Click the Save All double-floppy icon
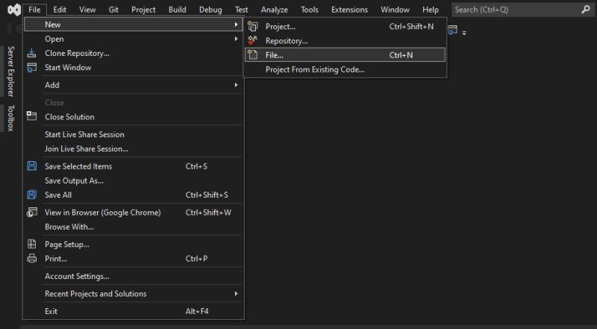597x329 pixels. pos(32,195)
